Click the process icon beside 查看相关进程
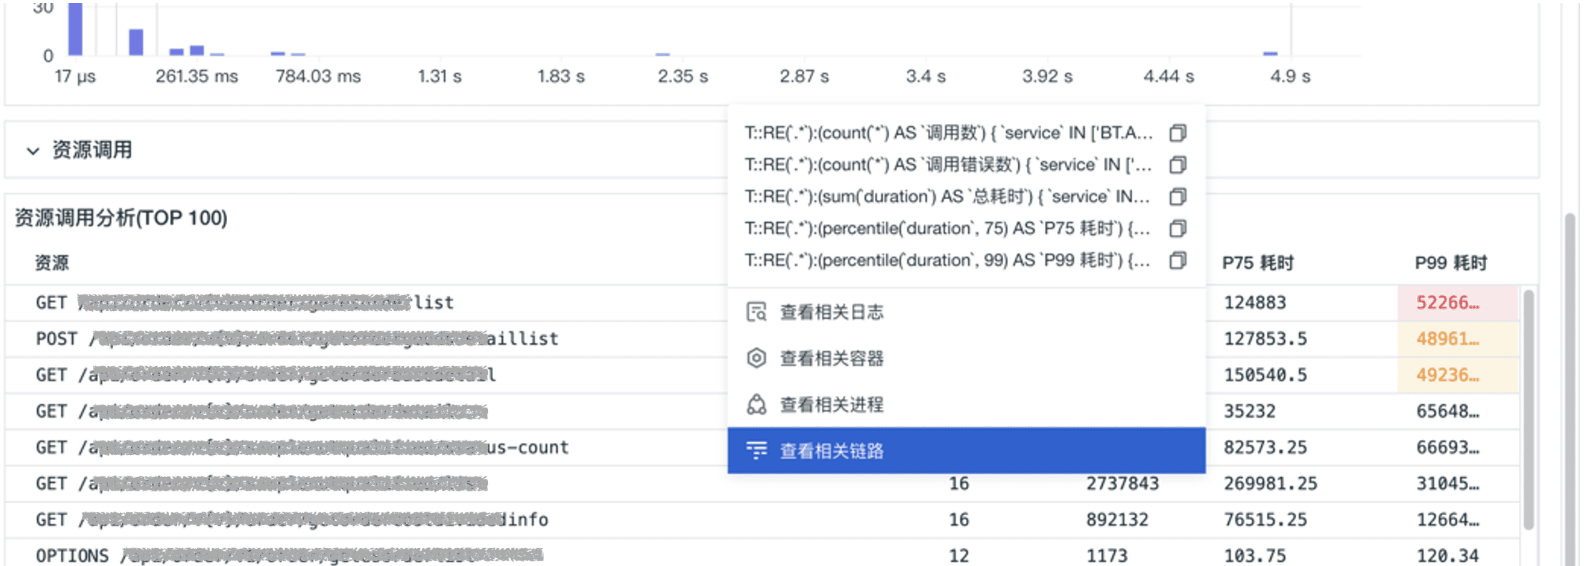Image resolution: width=1585 pixels, height=566 pixels. click(x=757, y=405)
